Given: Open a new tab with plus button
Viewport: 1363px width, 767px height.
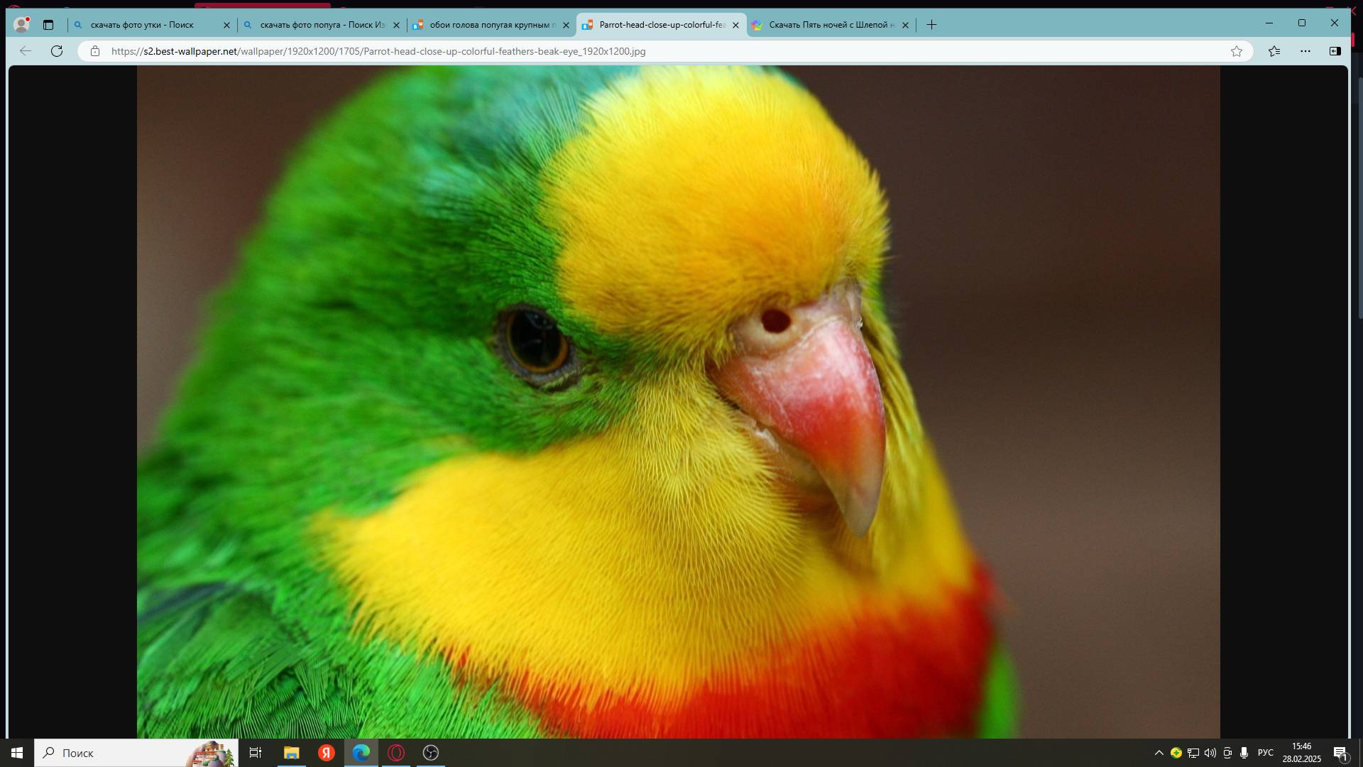Looking at the screenshot, I should (x=931, y=25).
